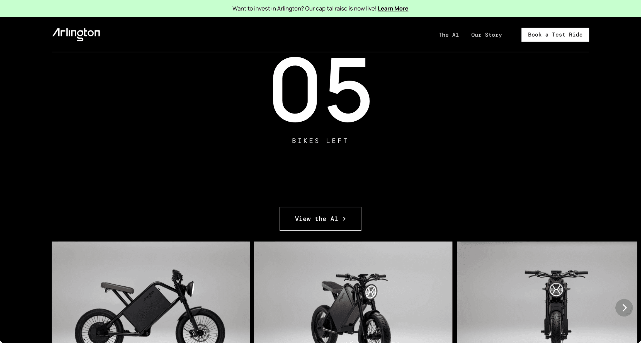Open the side-profile bike photo

pos(151,292)
